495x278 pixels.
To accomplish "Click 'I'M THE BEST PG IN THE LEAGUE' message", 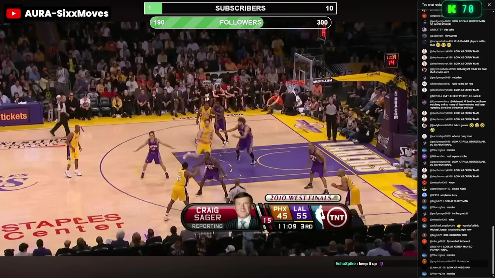I will 462,96.
